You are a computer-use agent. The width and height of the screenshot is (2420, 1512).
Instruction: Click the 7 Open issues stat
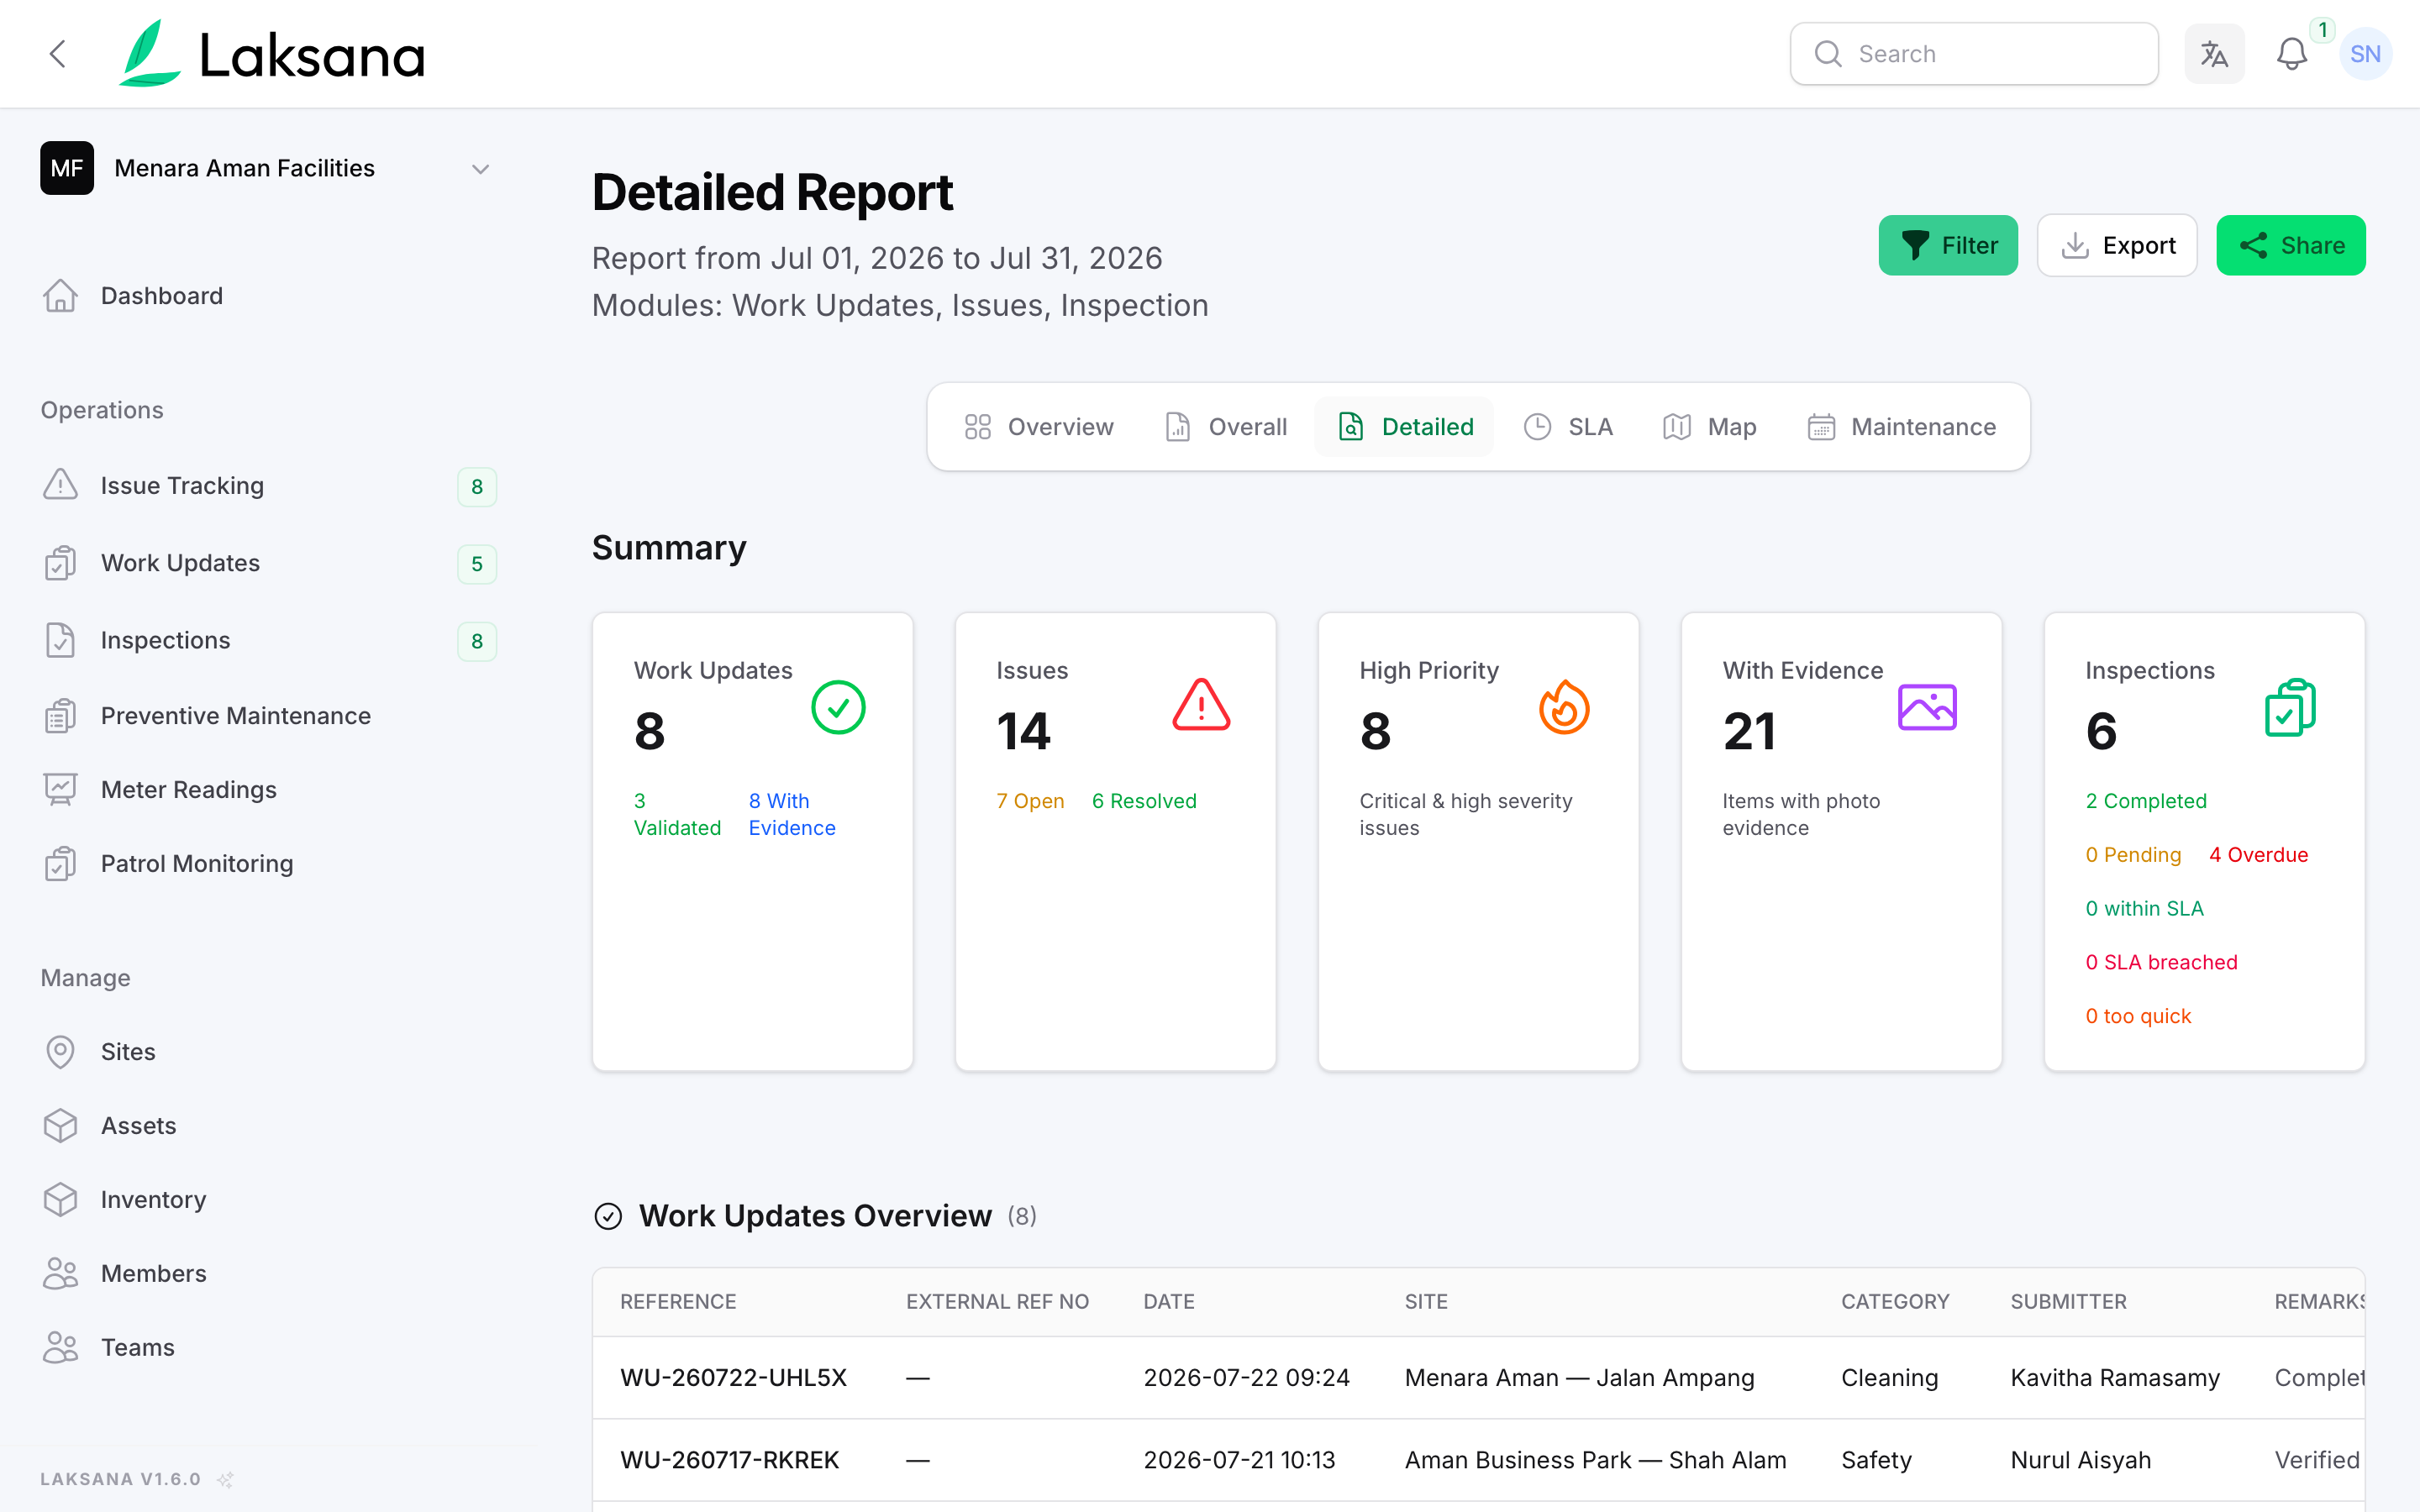tap(1030, 801)
